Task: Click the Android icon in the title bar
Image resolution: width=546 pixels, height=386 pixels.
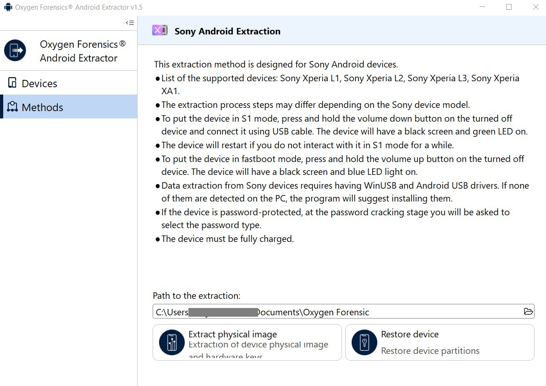Action: coord(8,7)
